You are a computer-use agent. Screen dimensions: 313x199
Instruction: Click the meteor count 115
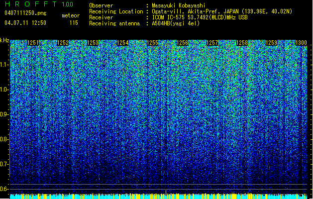74,23
